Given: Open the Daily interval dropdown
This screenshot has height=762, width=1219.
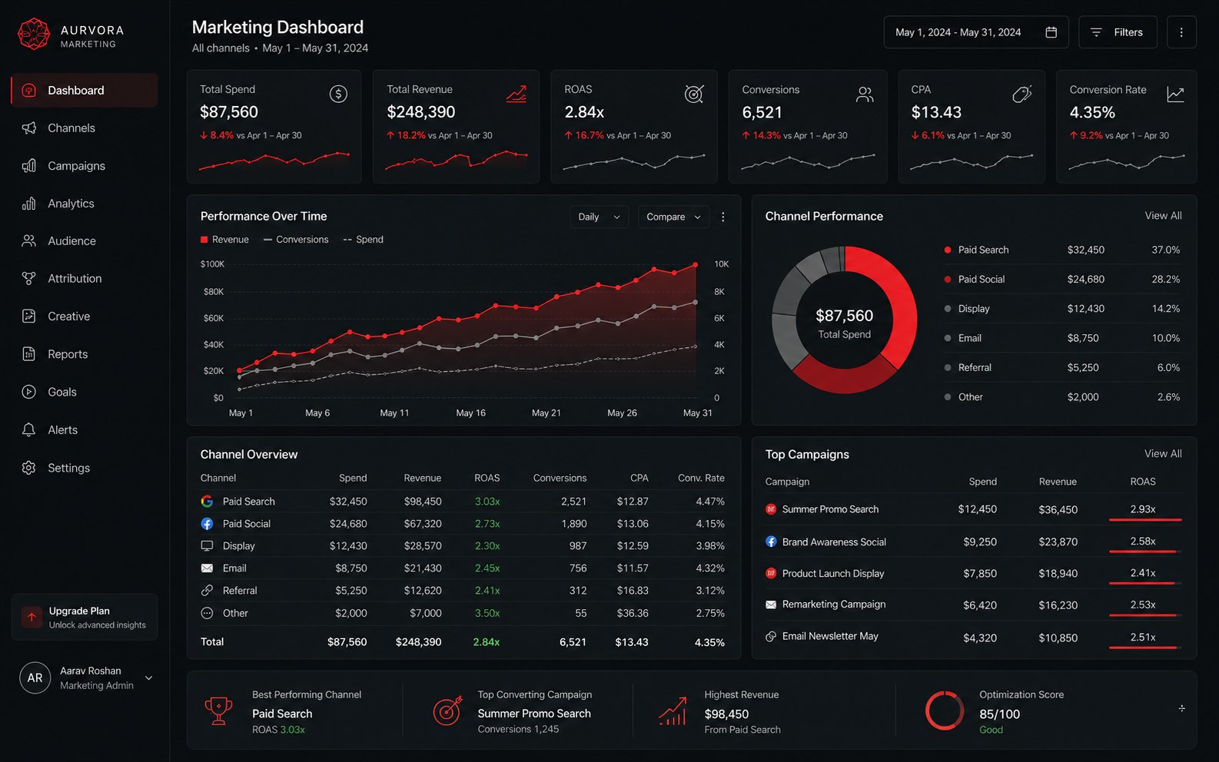Looking at the screenshot, I should pyautogui.click(x=599, y=217).
